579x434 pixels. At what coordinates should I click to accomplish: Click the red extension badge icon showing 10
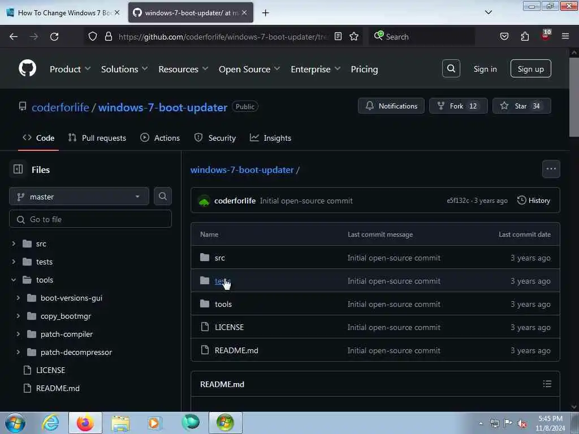(546, 36)
